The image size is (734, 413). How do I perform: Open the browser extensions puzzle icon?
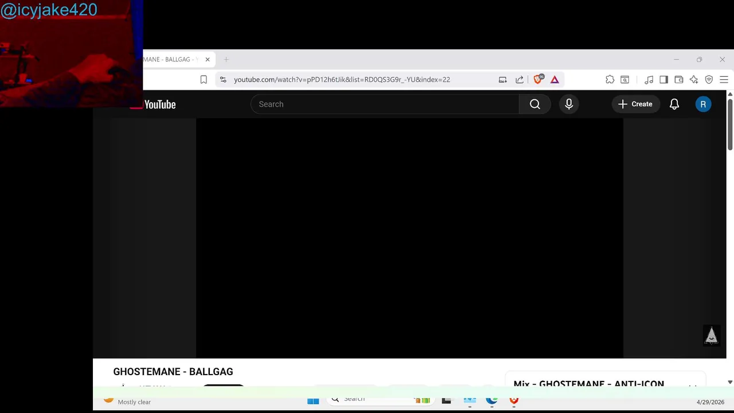coord(610,80)
